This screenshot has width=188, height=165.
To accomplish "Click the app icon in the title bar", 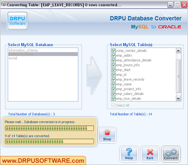I will tap(3, 4).
